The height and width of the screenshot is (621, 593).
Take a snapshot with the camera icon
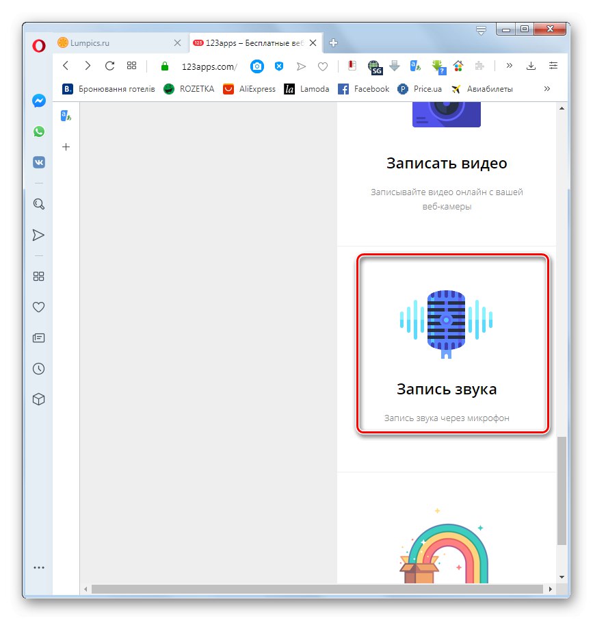pos(257,66)
